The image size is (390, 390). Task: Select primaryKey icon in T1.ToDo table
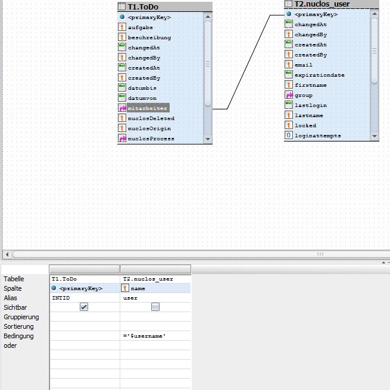(x=122, y=17)
